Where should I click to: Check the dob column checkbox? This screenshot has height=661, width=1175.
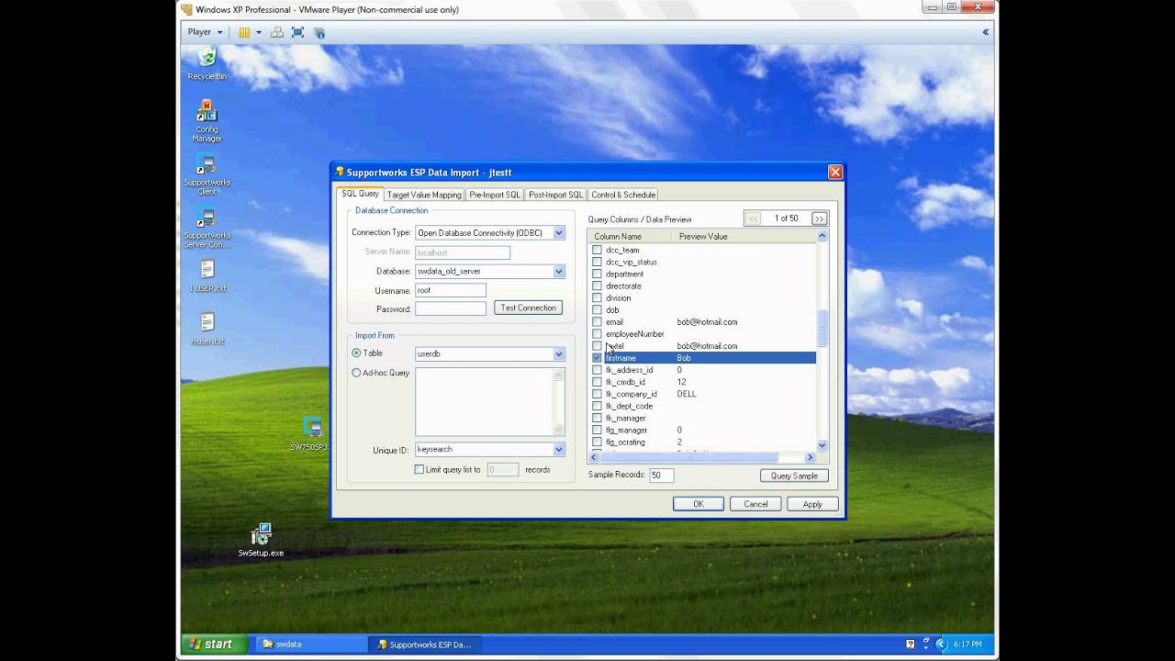597,310
